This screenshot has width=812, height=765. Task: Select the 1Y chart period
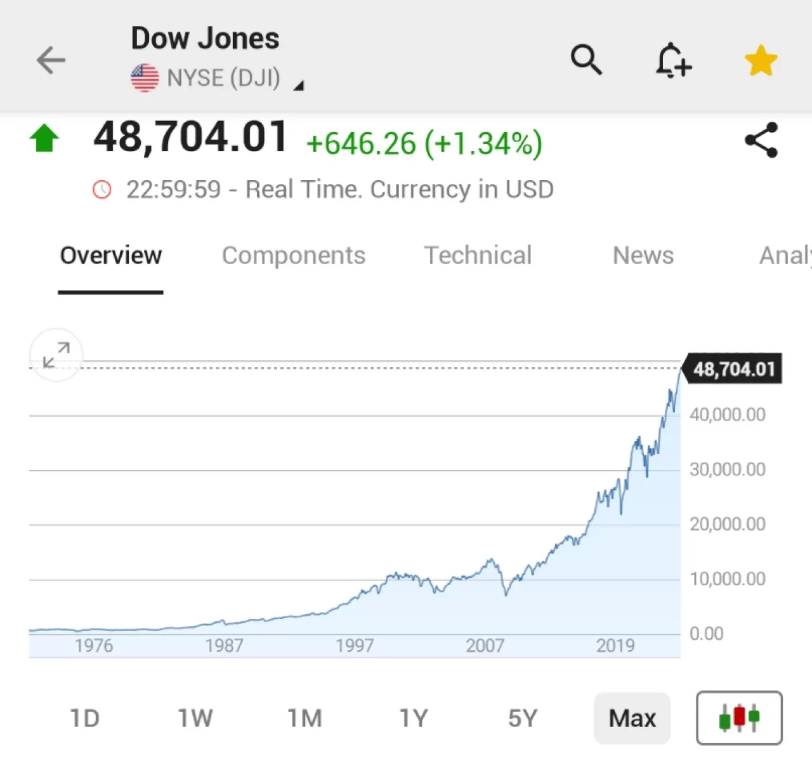tap(414, 718)
